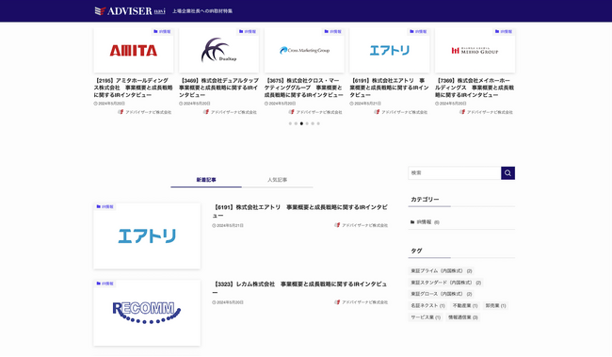Open list article 【6191】株式会社エアトリ title

[299, 211]
